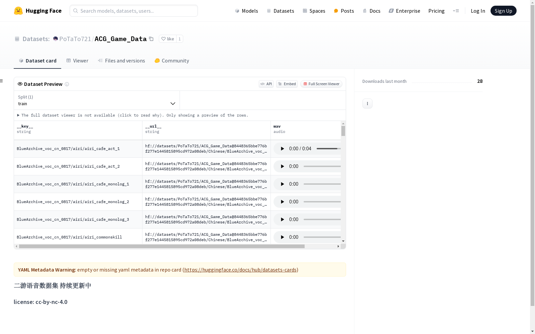Focus the search models, datasets, users field
The height and width of the screenshot is (334, 535).
pos(134,11)
